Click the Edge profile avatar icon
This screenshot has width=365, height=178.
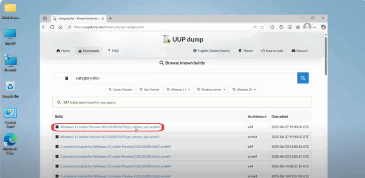point(307,27)
